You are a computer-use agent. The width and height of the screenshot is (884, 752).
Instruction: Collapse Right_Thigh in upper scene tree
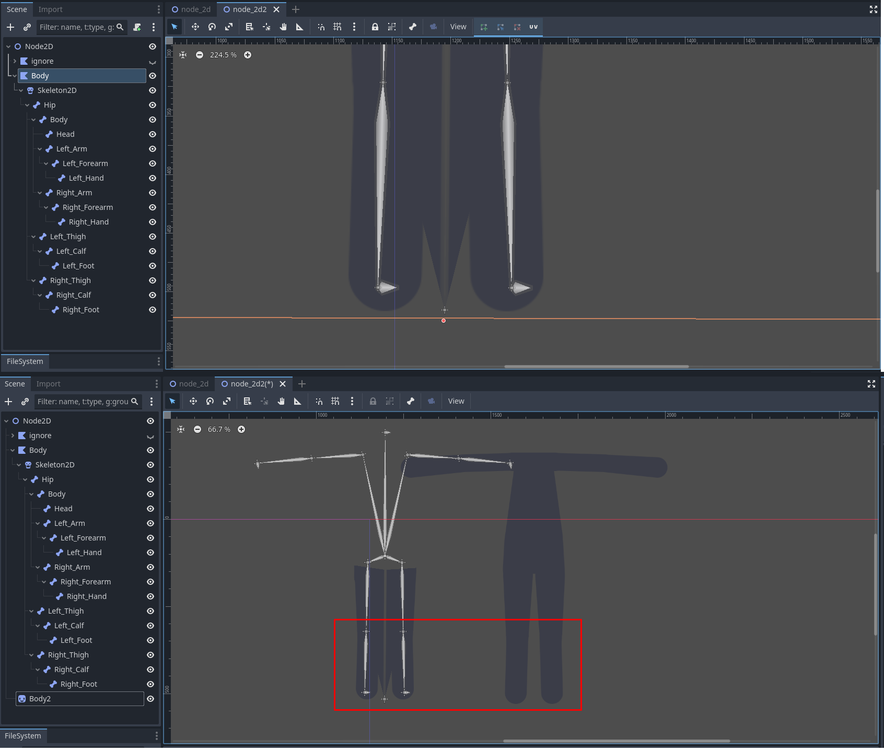(x=33, y=280)
